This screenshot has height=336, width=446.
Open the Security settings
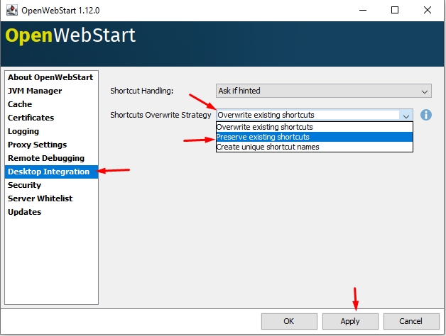[24, 185]
